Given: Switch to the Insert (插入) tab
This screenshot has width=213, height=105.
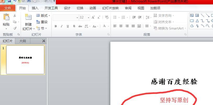Looking at the screenshot, I should point(35,8).
